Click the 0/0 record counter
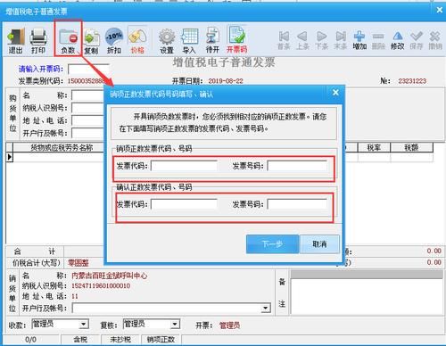446x346 pixels. click(x=30, y=340)
